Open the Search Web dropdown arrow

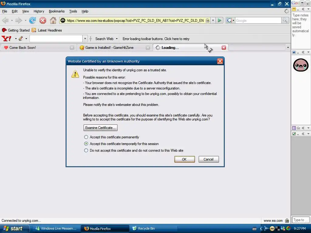117,39
